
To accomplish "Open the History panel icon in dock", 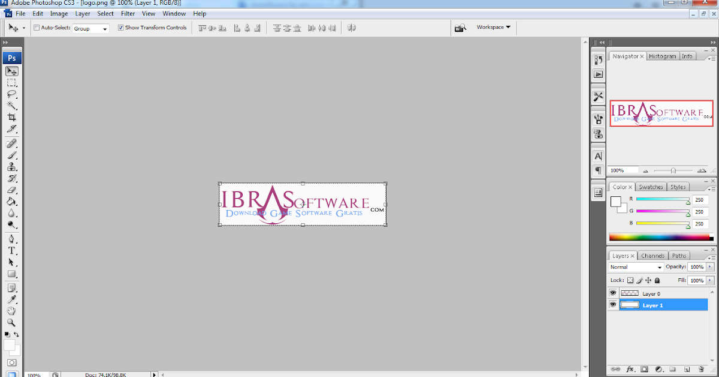I will pos(598,60).
